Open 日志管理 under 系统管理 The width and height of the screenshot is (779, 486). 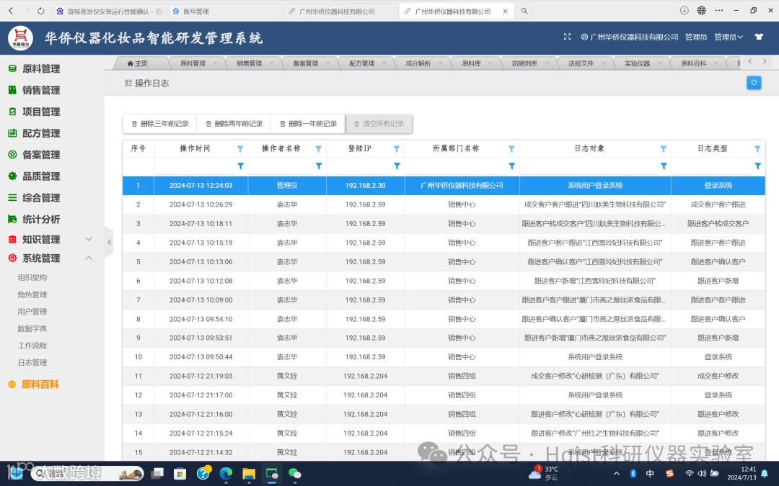click(x=32, y=362)
